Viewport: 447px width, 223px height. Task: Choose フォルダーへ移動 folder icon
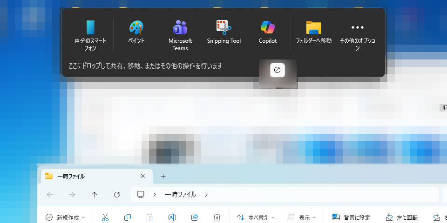[314, 32]
